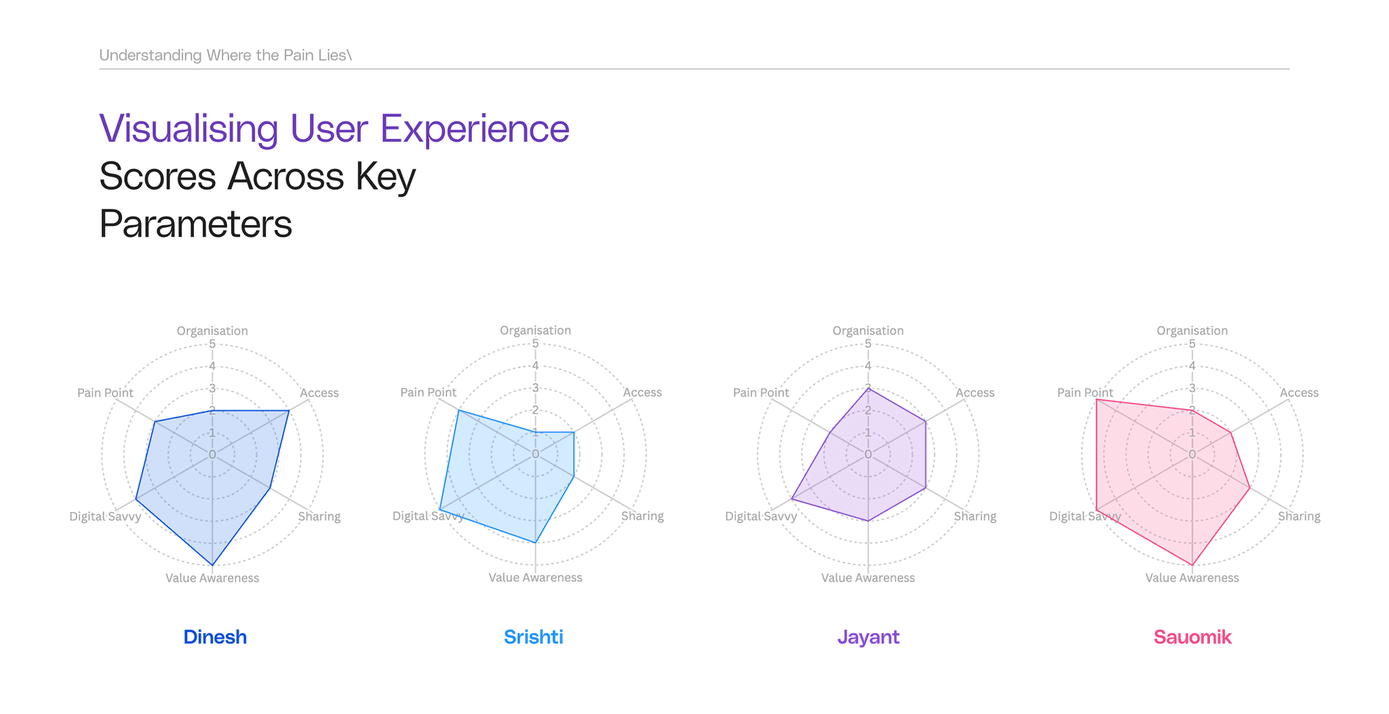Viewport: 1389px width, 714px height.
Task: Click the Digital Savvy label on Sauomik's chart
Action: pyautogui.click(x=1085, y=516)
